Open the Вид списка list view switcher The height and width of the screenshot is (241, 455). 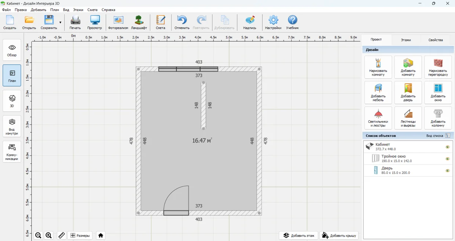[448, 135]
